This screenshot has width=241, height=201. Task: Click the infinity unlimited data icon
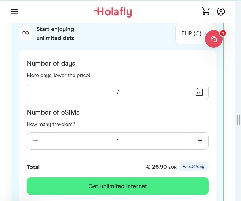tap(26, 33)
